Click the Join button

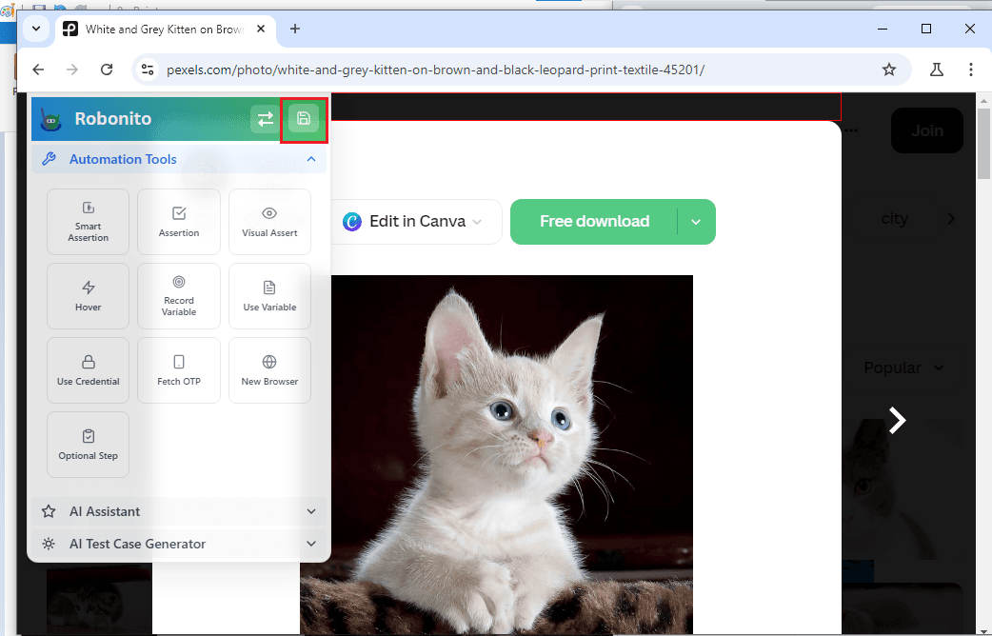click(x=927, y=130)
